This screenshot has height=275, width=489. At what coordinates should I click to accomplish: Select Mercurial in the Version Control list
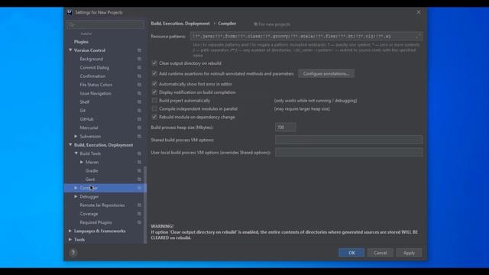point(89,128)
